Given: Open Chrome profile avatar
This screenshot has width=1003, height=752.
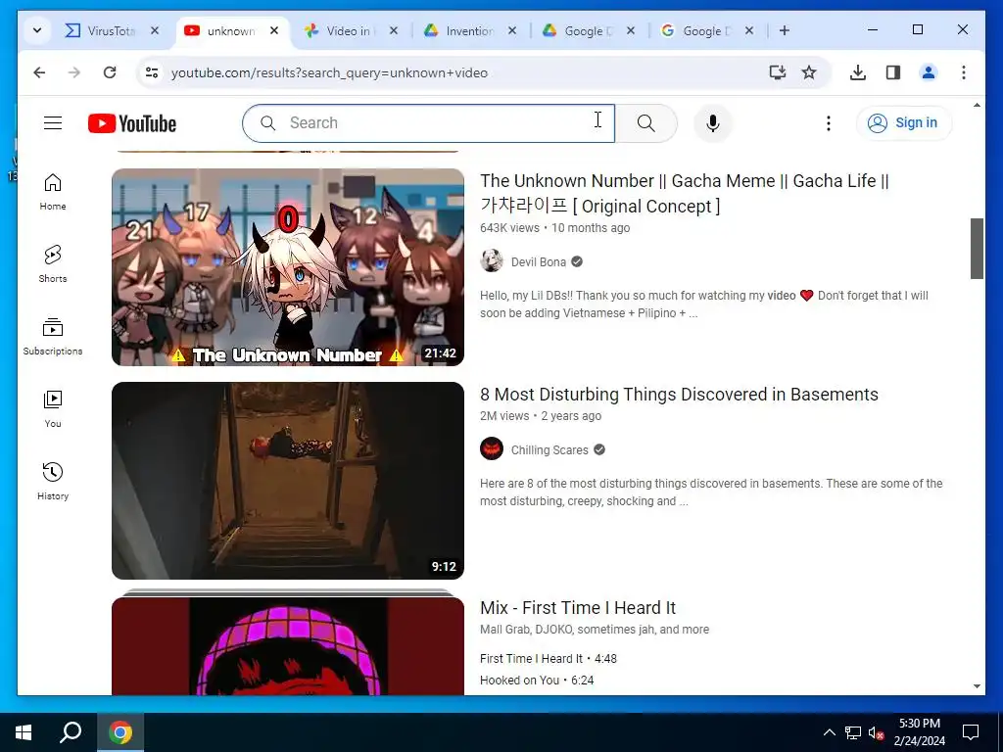Looking at the screenshot, I should tap(929, 72).
